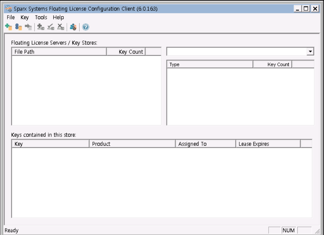Sort by Key Count in the File Path list
Image resolution: width=324 pixels, height=235 pixels.
[126, 52]
